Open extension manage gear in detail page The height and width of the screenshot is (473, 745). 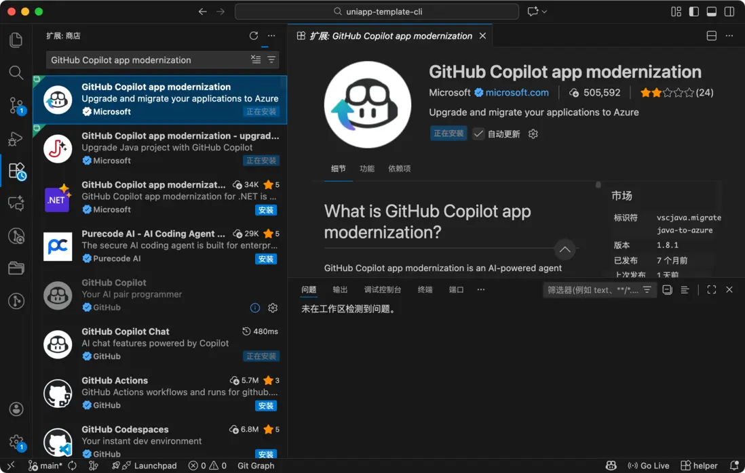coord(533,133)
